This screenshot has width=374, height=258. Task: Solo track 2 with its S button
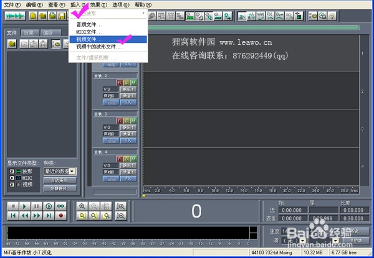coord(127,83)
